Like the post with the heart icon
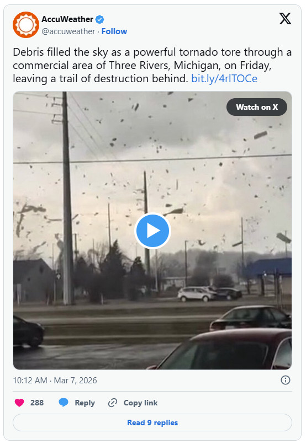The width and height of the screenshot is (306, 444). (19, 403)
